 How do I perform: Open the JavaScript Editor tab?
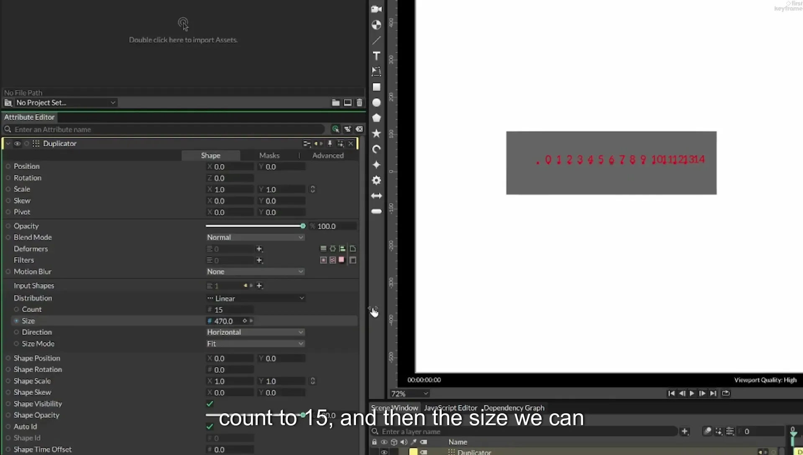click(450, 408)
